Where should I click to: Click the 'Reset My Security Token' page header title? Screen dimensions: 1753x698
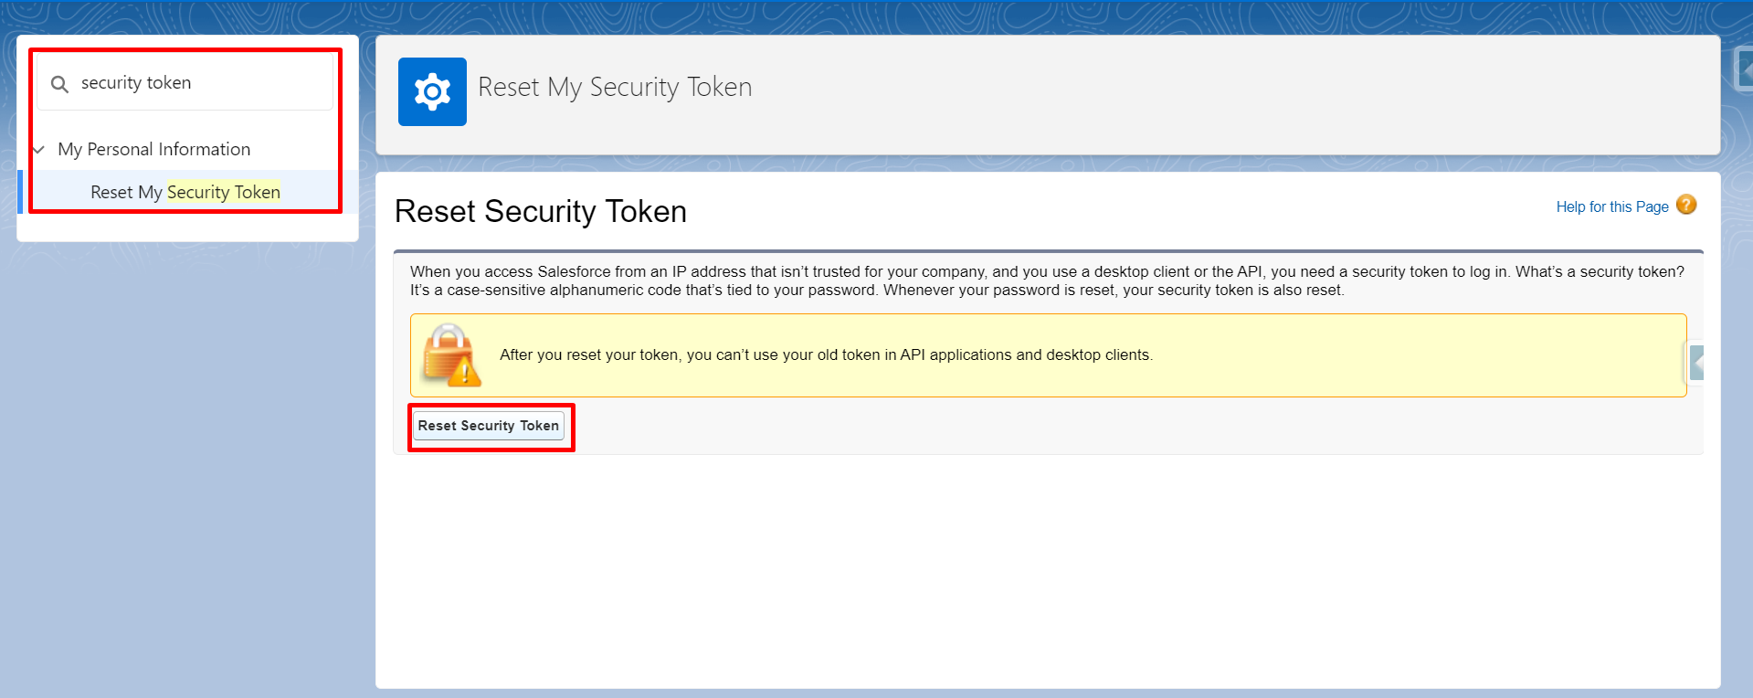coord(615,88)
